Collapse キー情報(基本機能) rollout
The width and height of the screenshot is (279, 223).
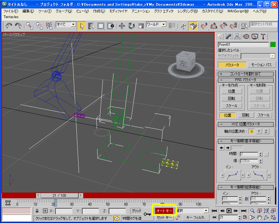coord(246,141)
